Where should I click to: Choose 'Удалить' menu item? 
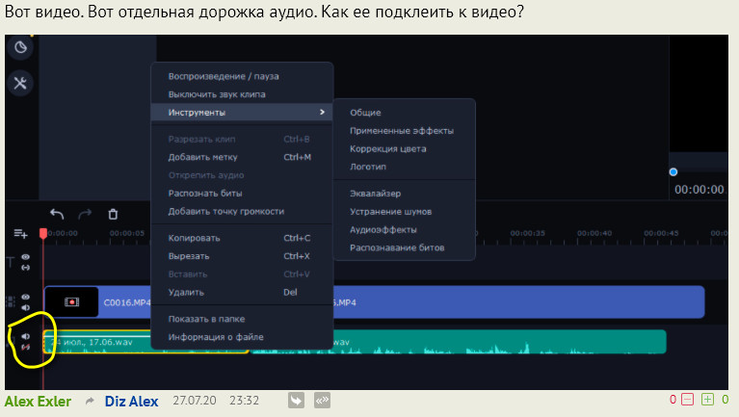click(242, 292)
